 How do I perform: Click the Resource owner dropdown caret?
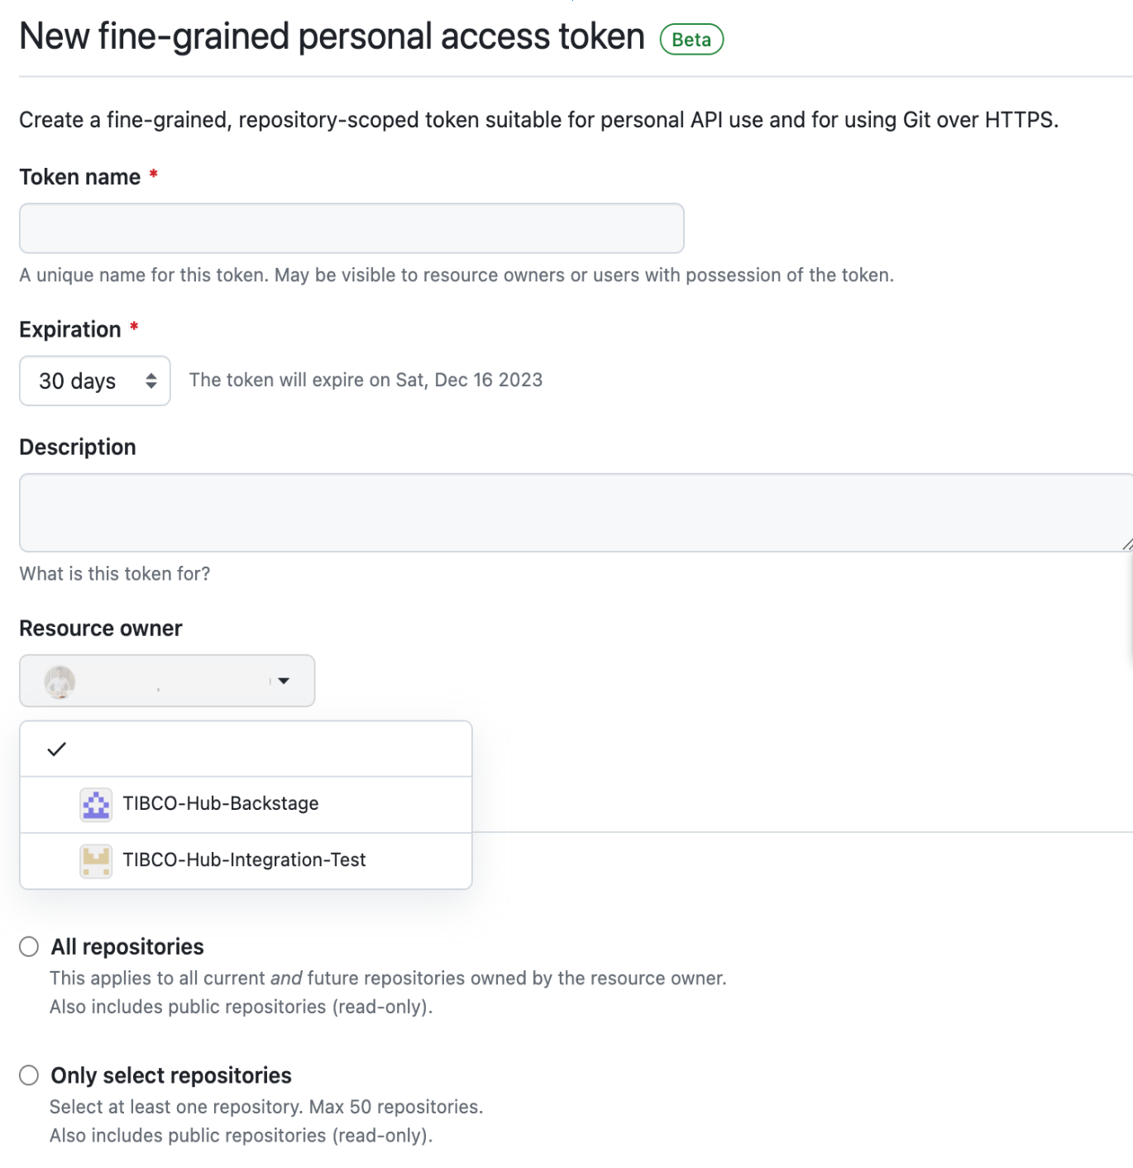pyautogui.click(x=284, y=681)
